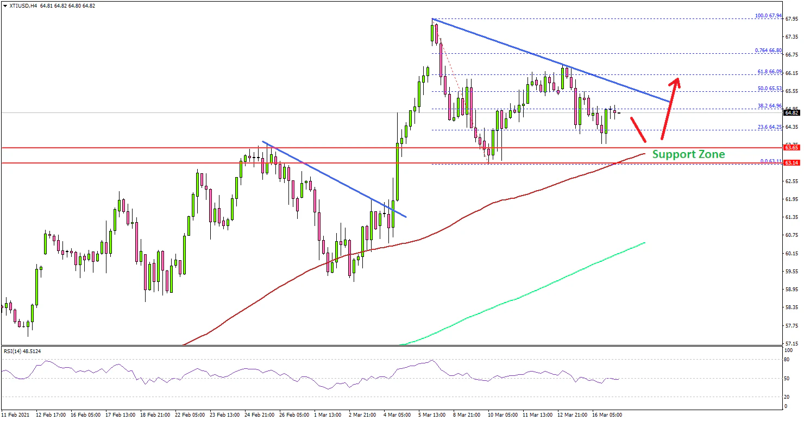
Task: Select the current price label 64.82
Action: [791, 112]
